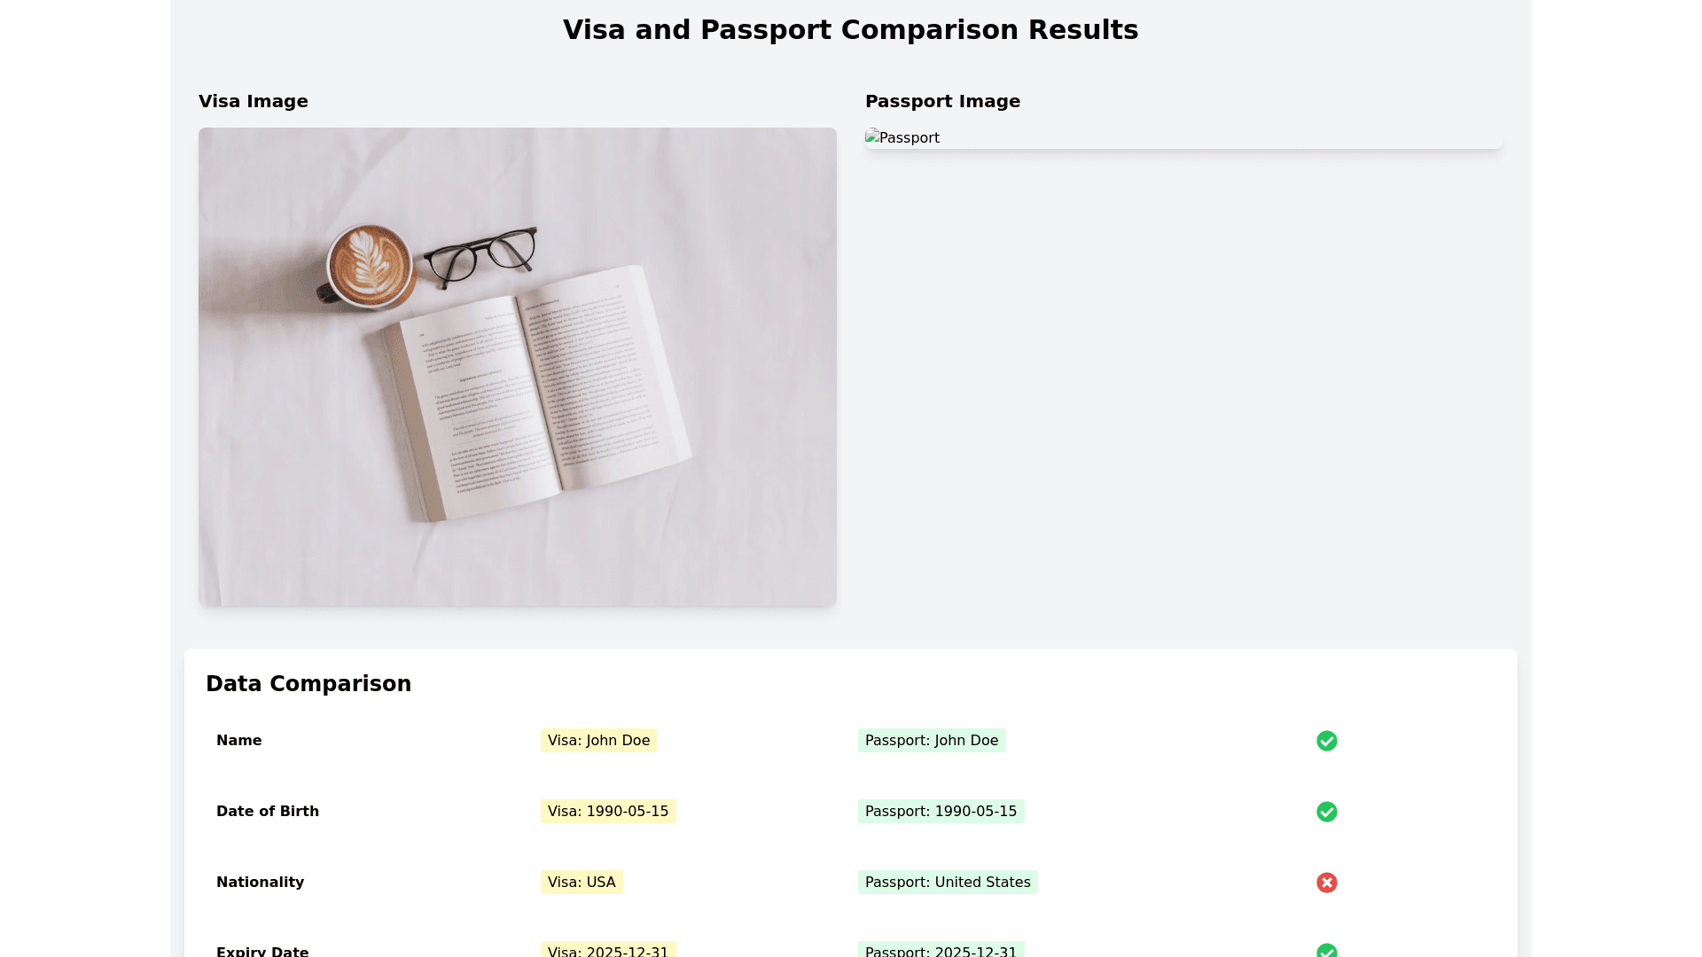Viewport: 1702px width, 957px height.
Task: Click the Visa image thumbnail
Action: [517, 367]
